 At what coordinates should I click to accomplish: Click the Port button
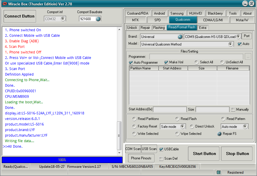(246, 36)
